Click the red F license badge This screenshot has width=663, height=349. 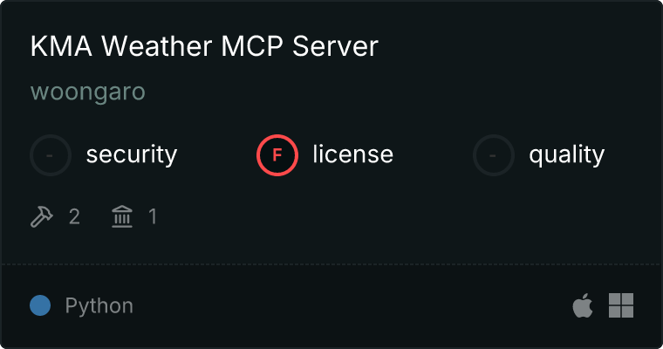[x=277, y=155]
